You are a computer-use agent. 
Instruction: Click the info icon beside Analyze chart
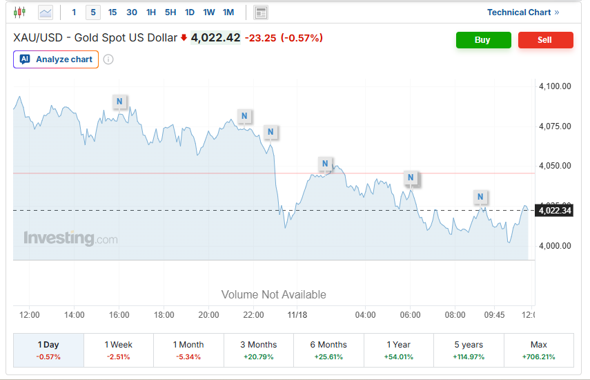pos(108,59)
